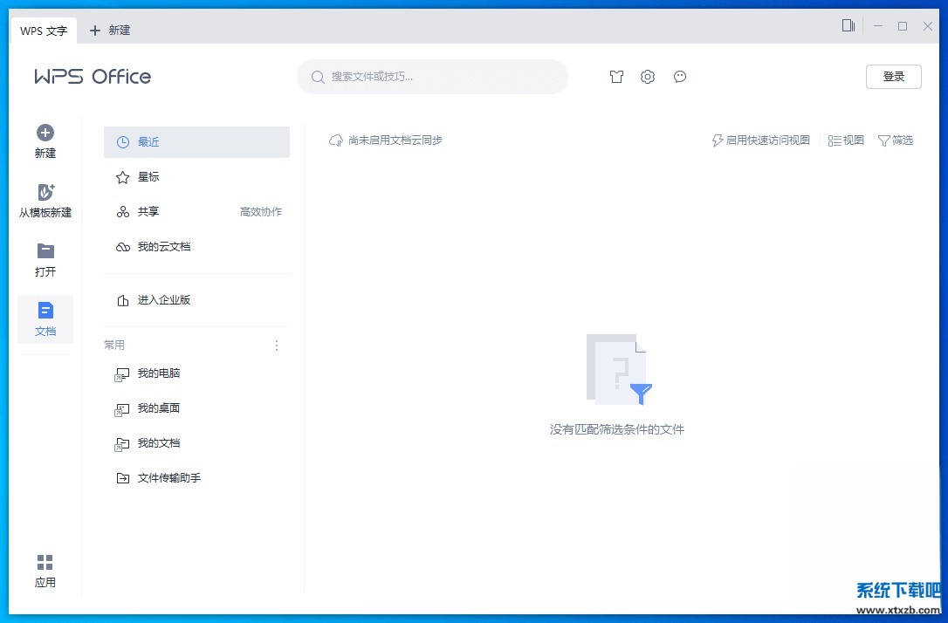Switch to the WPS 文字 tab
948x623 pixels.
tap(44, 31)
